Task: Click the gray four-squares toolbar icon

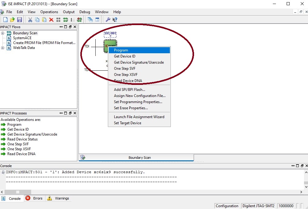Action: [x=58, y=20]
